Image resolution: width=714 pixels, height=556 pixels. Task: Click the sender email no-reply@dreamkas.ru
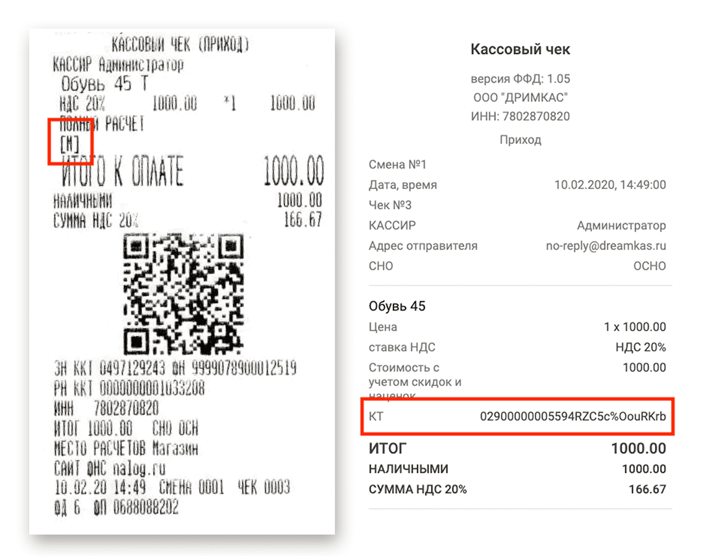[x=606, y=246]
